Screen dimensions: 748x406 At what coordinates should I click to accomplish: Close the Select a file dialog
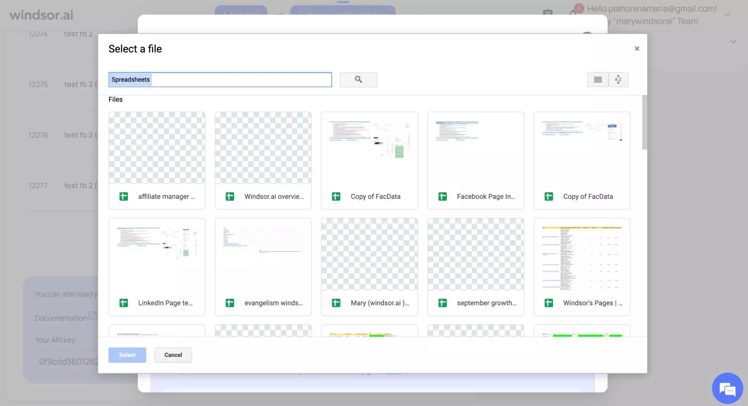click(x=637, y=48)
